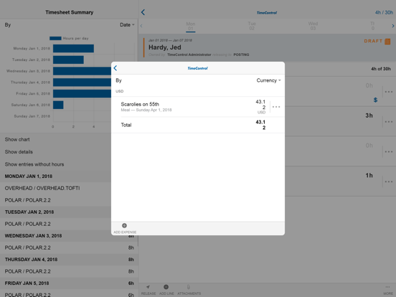Select the Wed 03 day tab
Image resolution: width=396 pixels, height=297 pixels.
(x=313, y=26)
